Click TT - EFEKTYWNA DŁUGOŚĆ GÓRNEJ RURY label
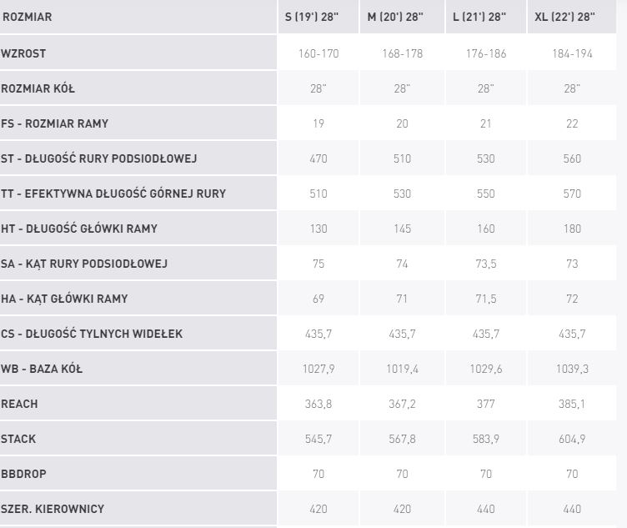The image size is (627, 528). [x=113, y=194]
